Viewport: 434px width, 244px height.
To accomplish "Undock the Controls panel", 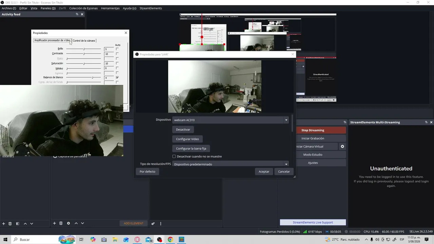I will (x=345, y=122).
